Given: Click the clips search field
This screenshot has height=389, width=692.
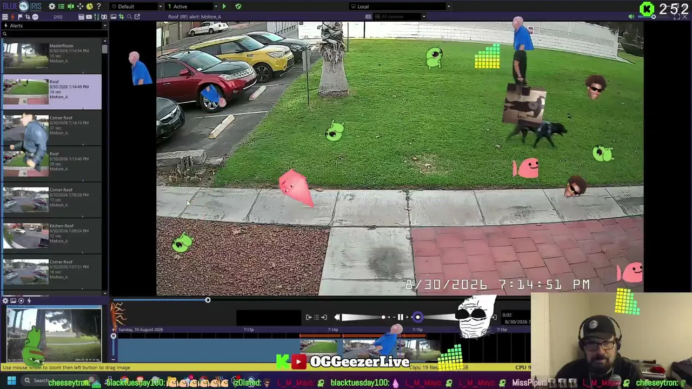Looking at the screenshot, I should 54,34.
